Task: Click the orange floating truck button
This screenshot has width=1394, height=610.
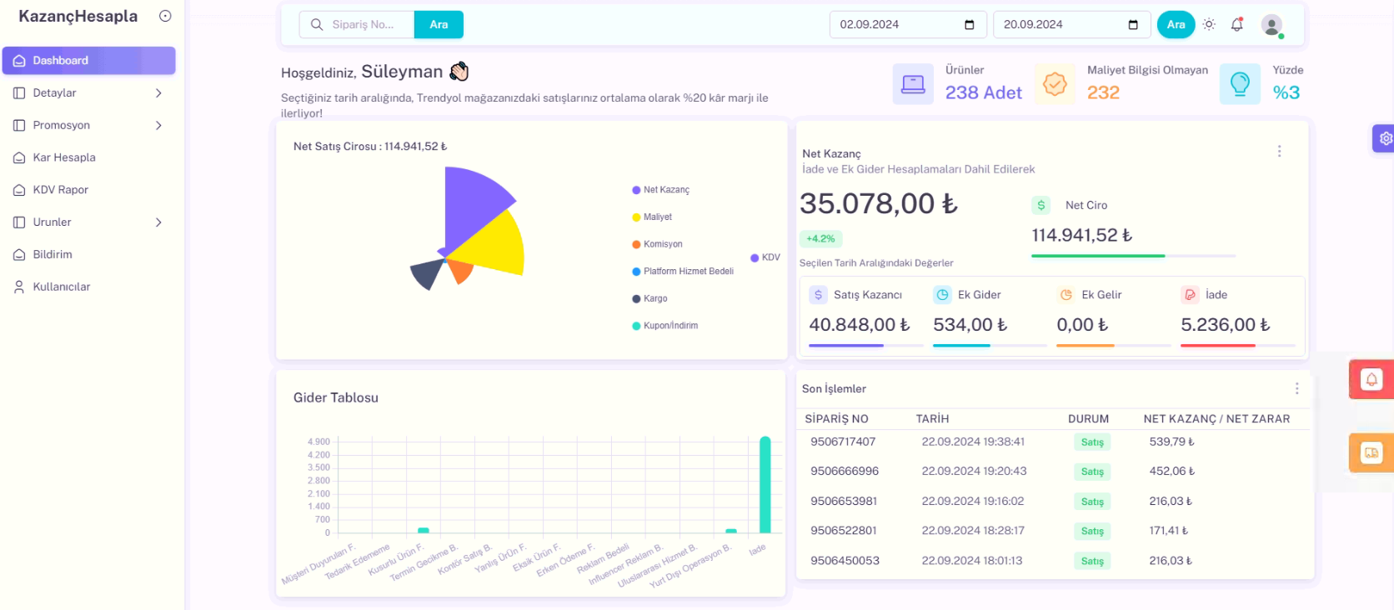Action: [x=1371, y=452]
